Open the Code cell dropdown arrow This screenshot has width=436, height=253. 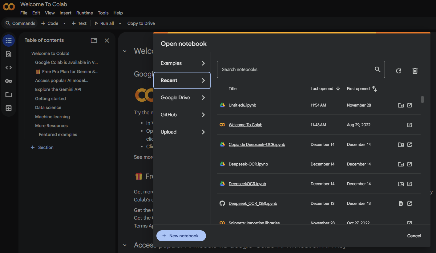click(64, 23)
